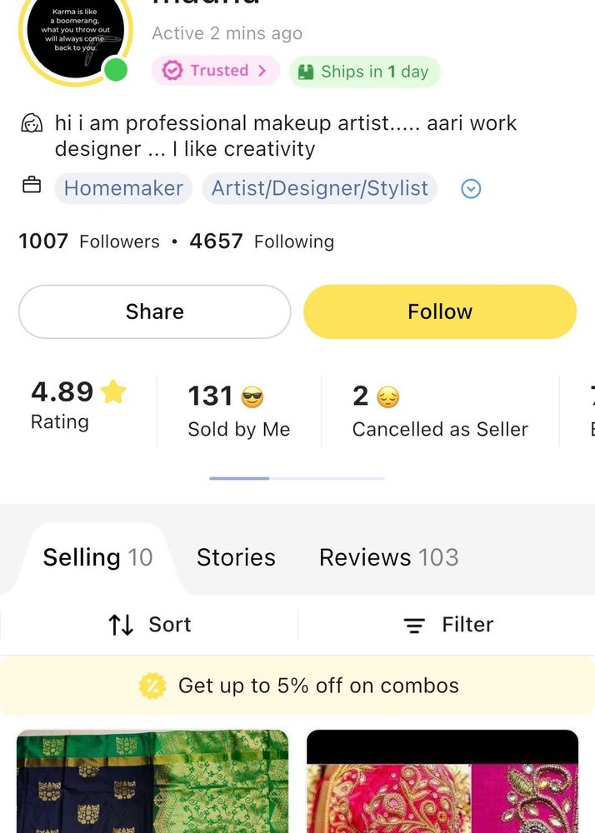This screenshot has width=595, height=833.
Task: Expand seller stats by tapping Cancelled as Seller
Action: tap(440, 411)
